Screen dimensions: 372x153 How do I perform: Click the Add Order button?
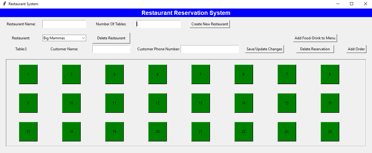pyautogui.click(x=356, y=49)
